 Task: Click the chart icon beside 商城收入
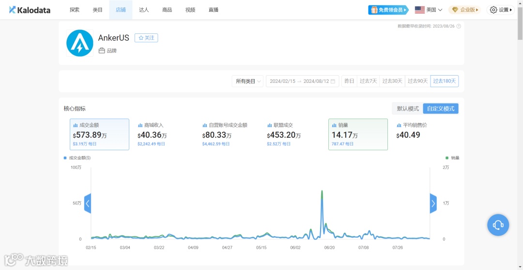[140, 126]
